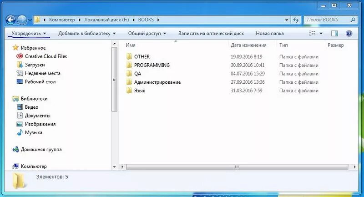364x197 pixels.
Task: Open address bar history dropdown
Action: click(287, 20)
